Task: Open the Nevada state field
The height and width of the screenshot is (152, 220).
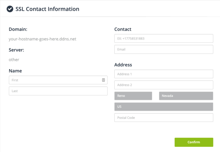Action: pyautogui.click(x=186, y=96)
